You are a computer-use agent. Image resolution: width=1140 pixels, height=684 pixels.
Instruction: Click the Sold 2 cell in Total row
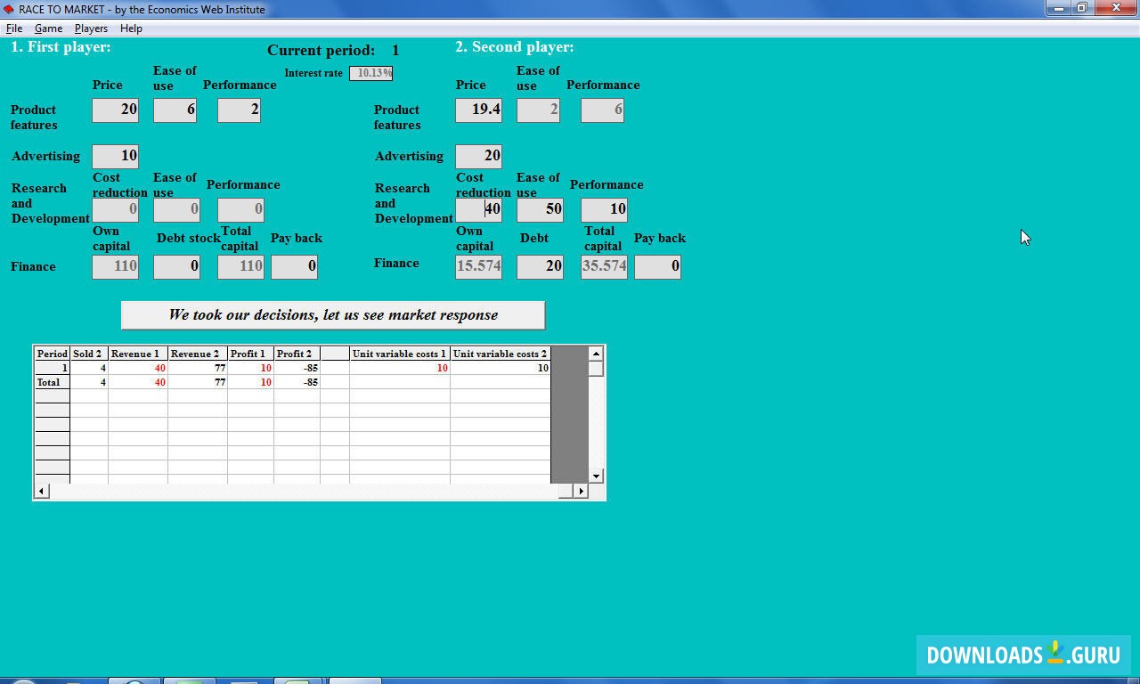89,382
